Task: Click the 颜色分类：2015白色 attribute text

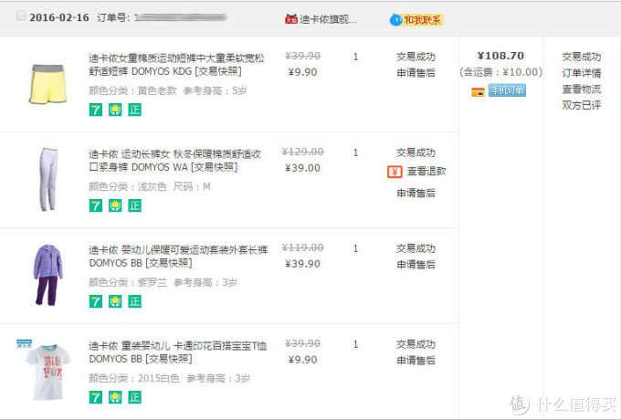Action: [x=134, y=378]
